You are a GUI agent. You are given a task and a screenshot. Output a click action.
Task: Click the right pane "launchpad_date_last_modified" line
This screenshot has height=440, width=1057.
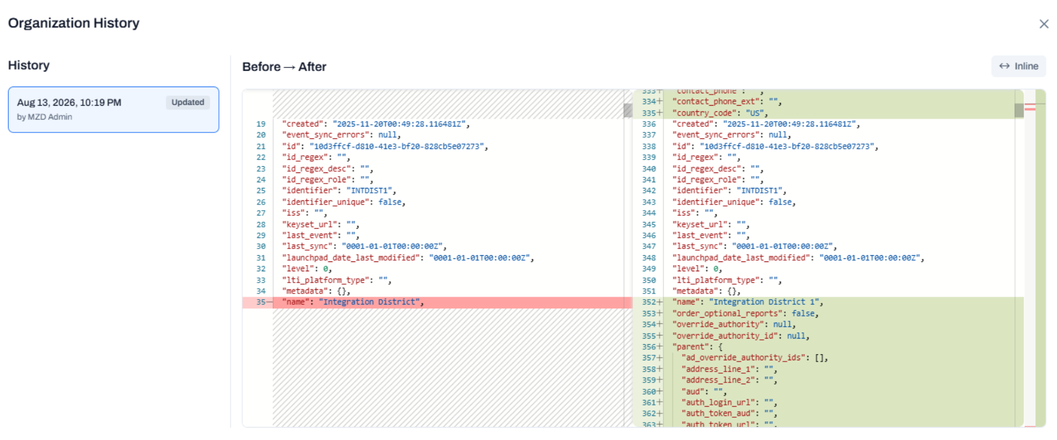(x=798, y=258)
